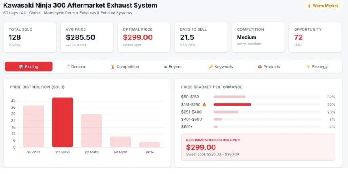Viewport: 348px width, 174px height.
Task: Open the Strategy tab
Action: click(317, 66)
